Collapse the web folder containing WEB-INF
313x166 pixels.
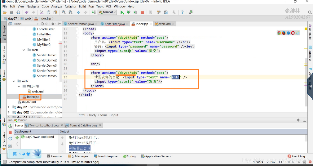pyautogui.click(x=14, y=81)
